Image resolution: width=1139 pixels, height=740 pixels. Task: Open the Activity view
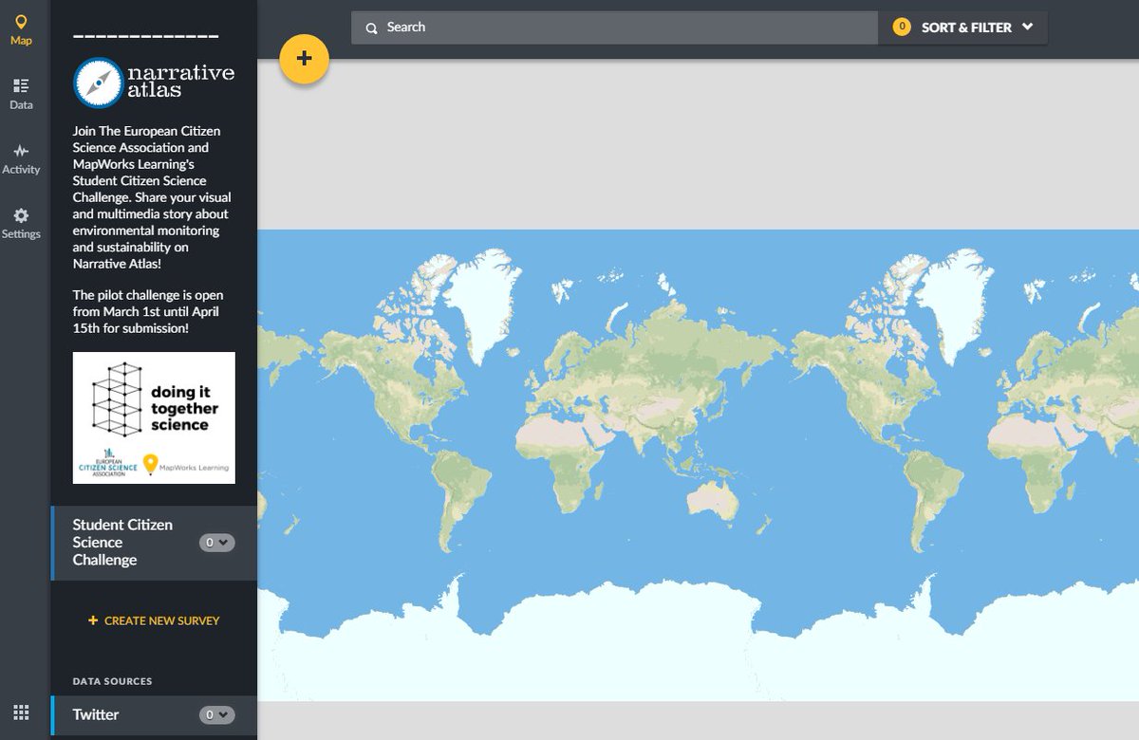click(x=21, y=159)
